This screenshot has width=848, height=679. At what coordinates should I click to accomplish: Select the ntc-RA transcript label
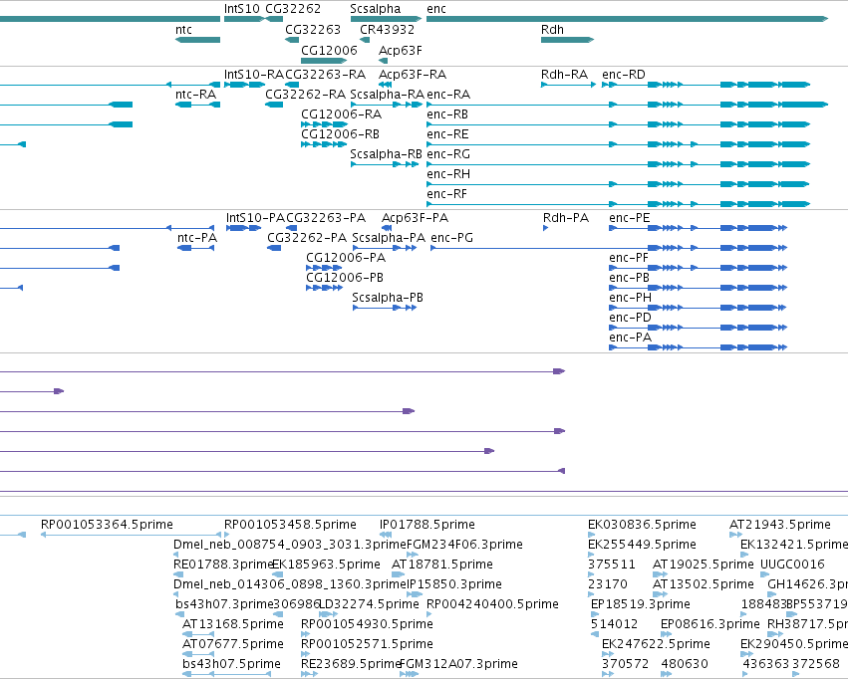(x=195, y=95)
